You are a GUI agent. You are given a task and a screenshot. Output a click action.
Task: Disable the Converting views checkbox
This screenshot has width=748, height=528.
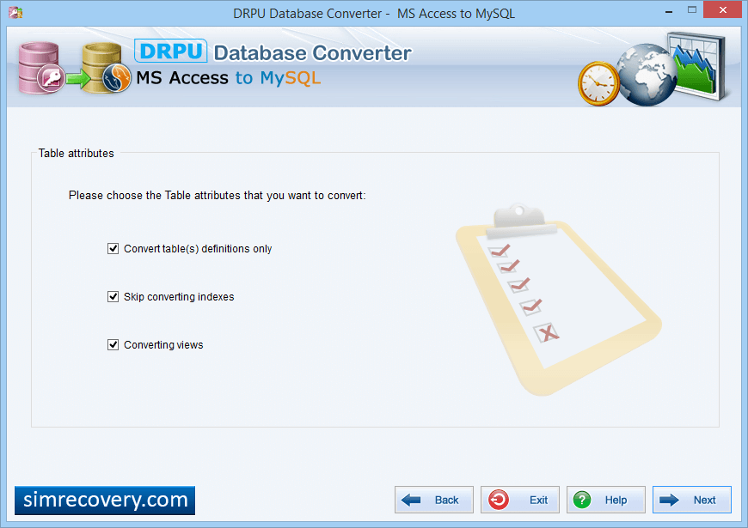click(113, 345)
